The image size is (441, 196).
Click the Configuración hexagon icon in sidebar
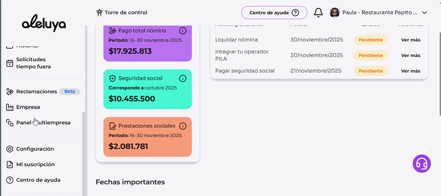tap(10, 149)
